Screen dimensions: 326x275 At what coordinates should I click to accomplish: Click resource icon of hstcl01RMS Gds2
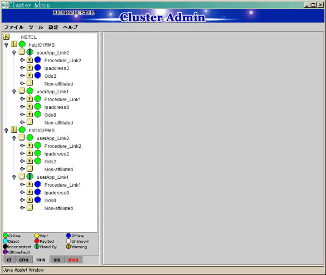point(30,75)
